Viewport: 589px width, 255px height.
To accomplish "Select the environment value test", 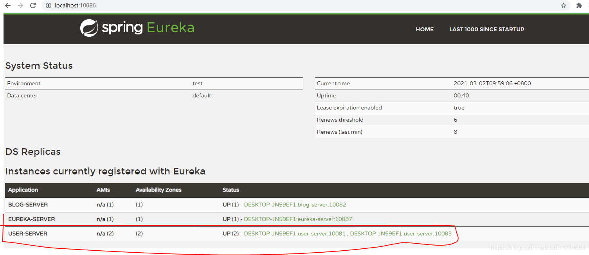I will (198, 83).
